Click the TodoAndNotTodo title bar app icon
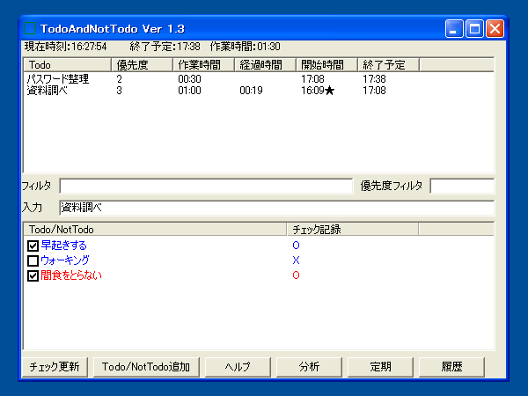 (32, 29)
